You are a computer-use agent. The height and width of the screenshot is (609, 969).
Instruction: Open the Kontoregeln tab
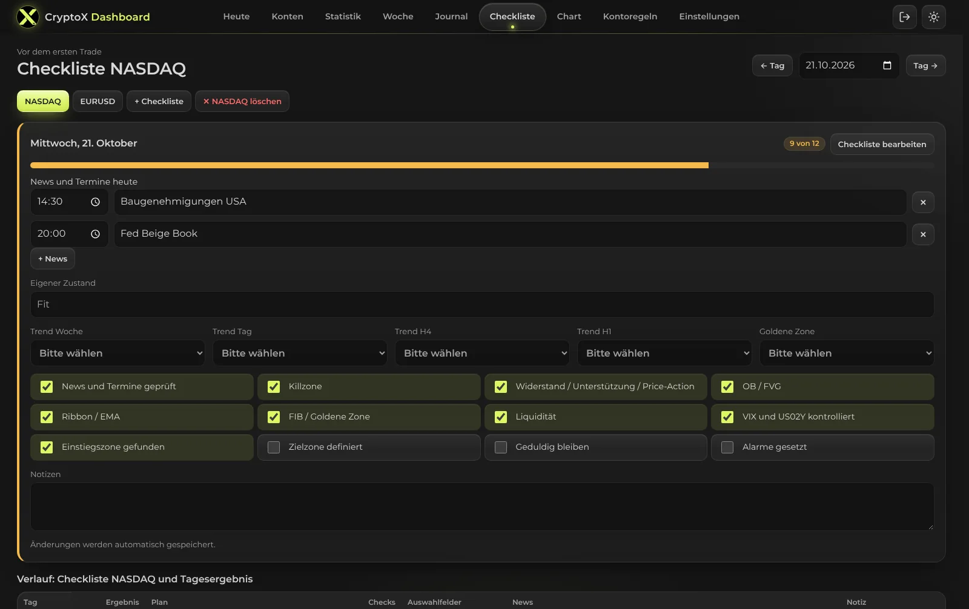pyautogui.click(x=630, y=17)
